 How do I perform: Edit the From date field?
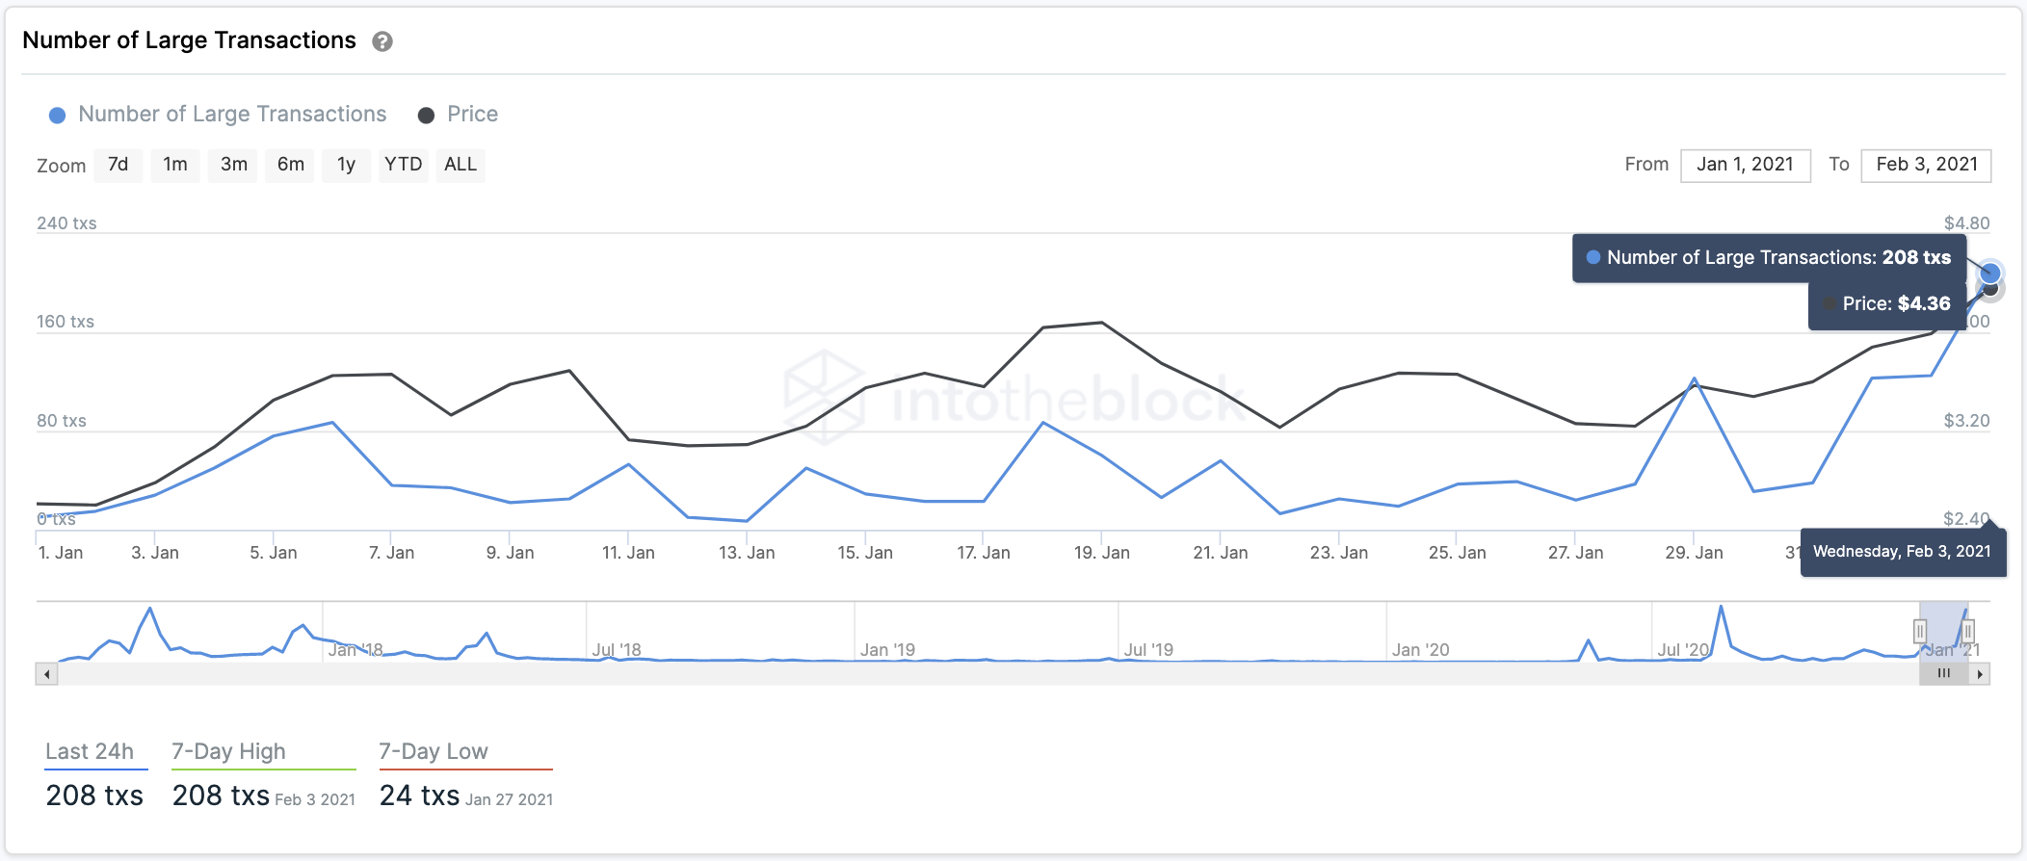tap(1745, 165)
